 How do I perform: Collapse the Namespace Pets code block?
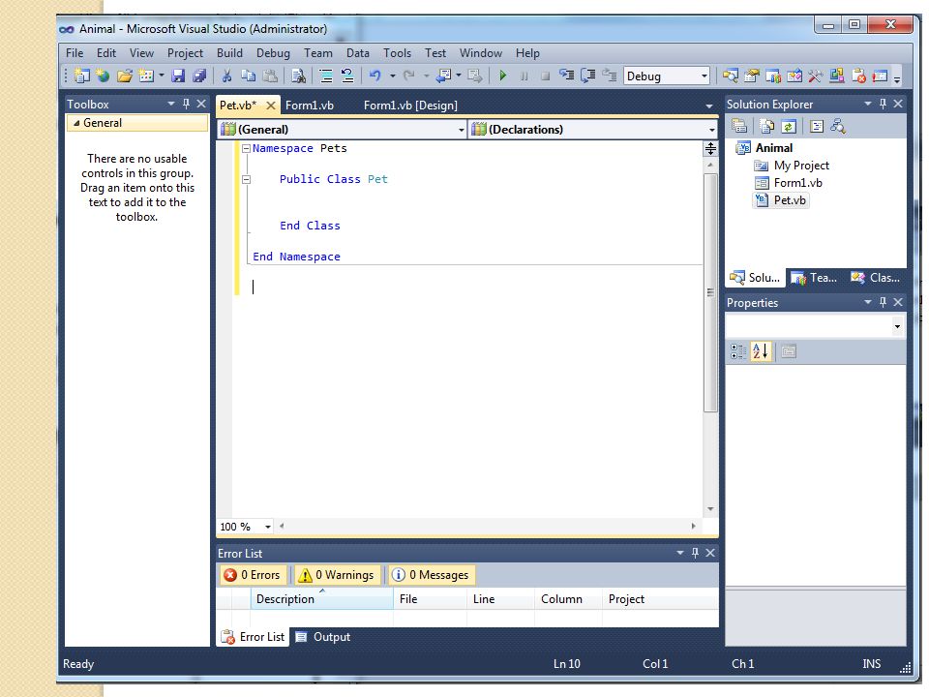point(246,149)
